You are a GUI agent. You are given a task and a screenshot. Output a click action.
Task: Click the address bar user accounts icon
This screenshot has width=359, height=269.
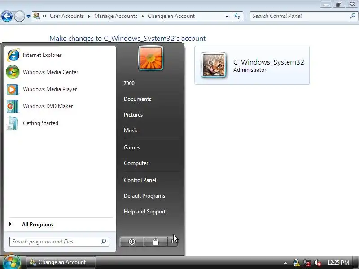(x=37, y=16)
